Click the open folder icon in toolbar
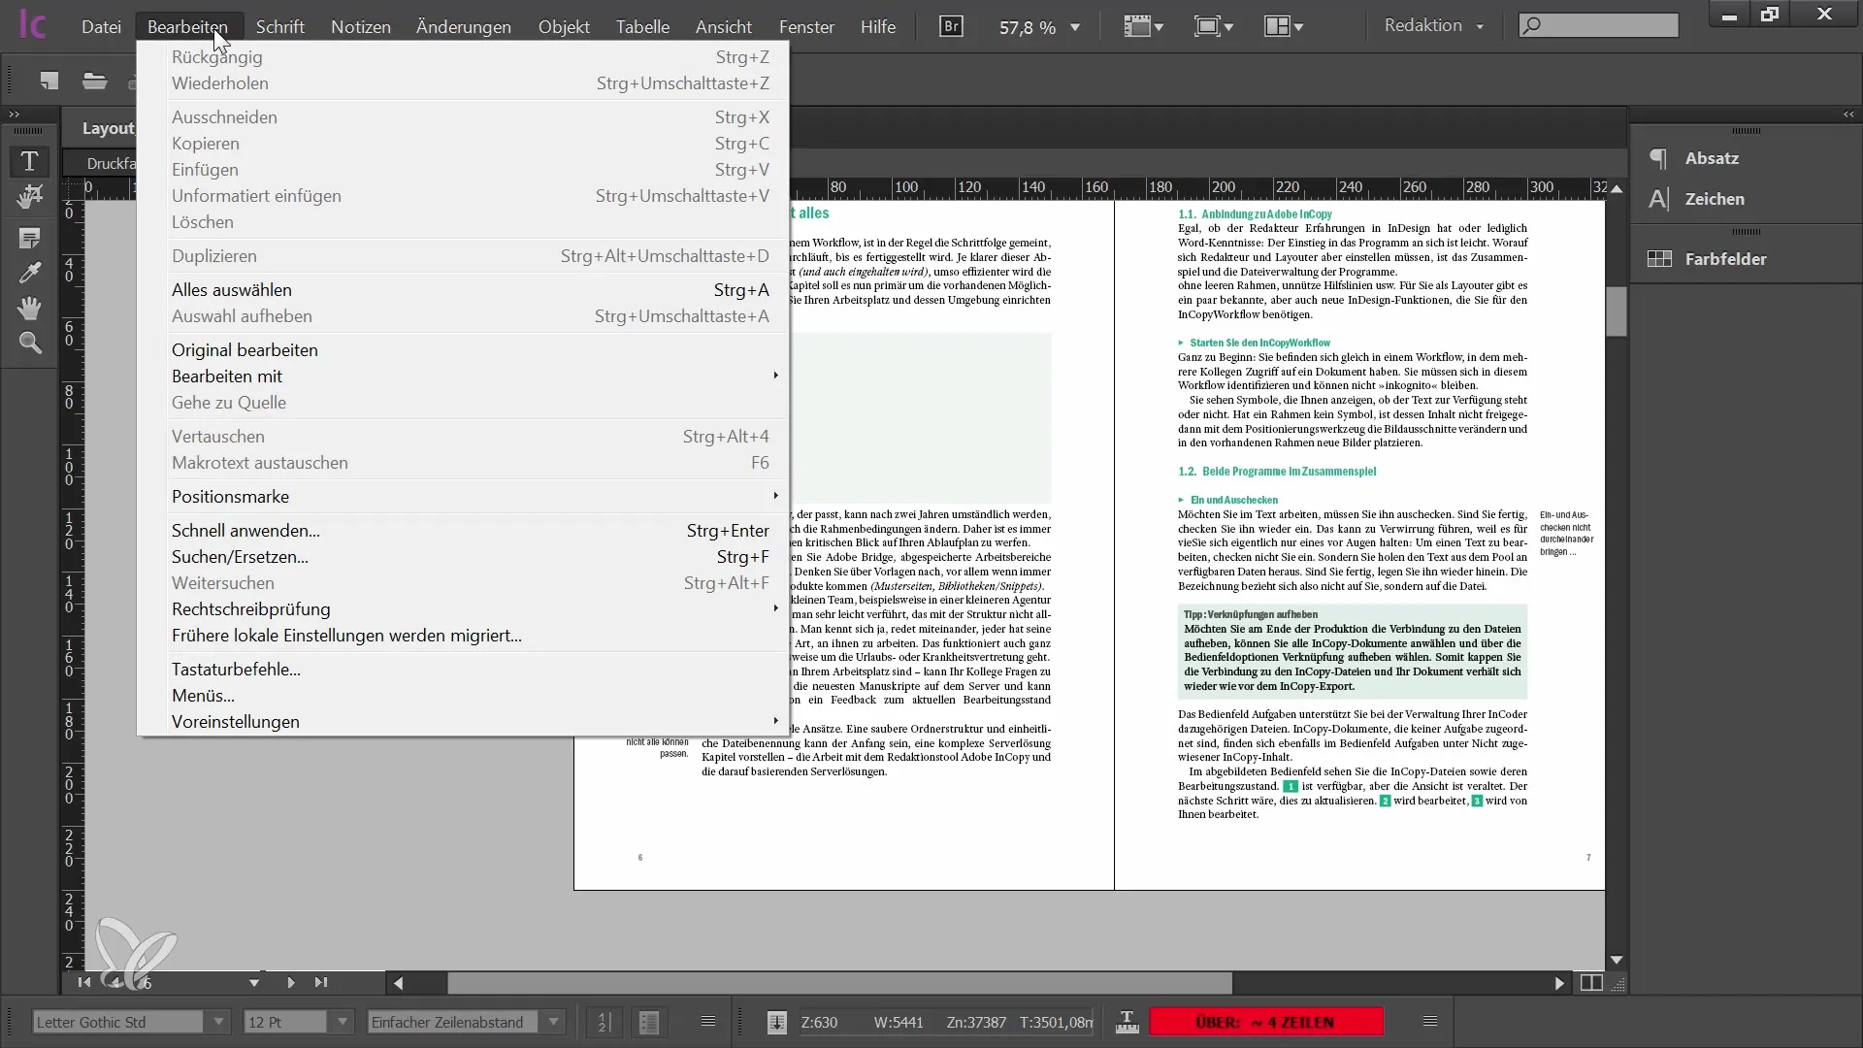The height and width of the screenshot is (1048, 1863). coord(94,81)
